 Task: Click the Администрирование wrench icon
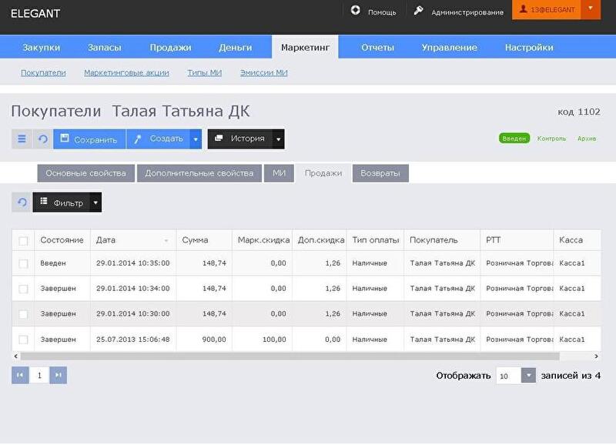click(419, 11)
